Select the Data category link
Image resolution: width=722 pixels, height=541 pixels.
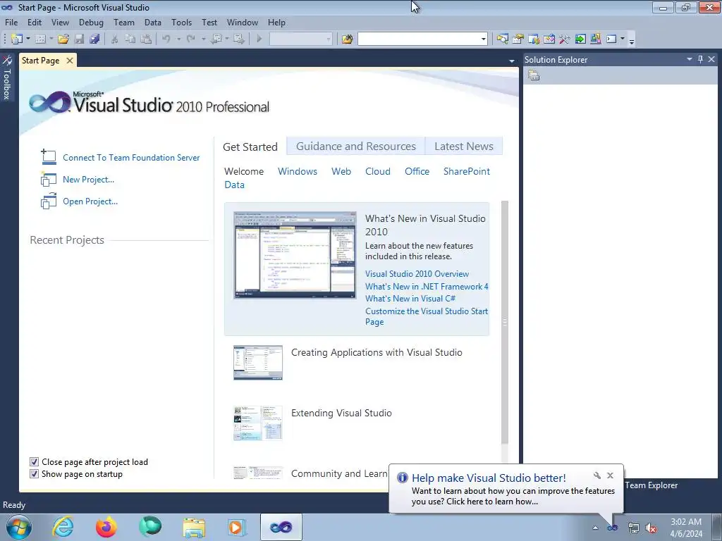pos(234,185)
